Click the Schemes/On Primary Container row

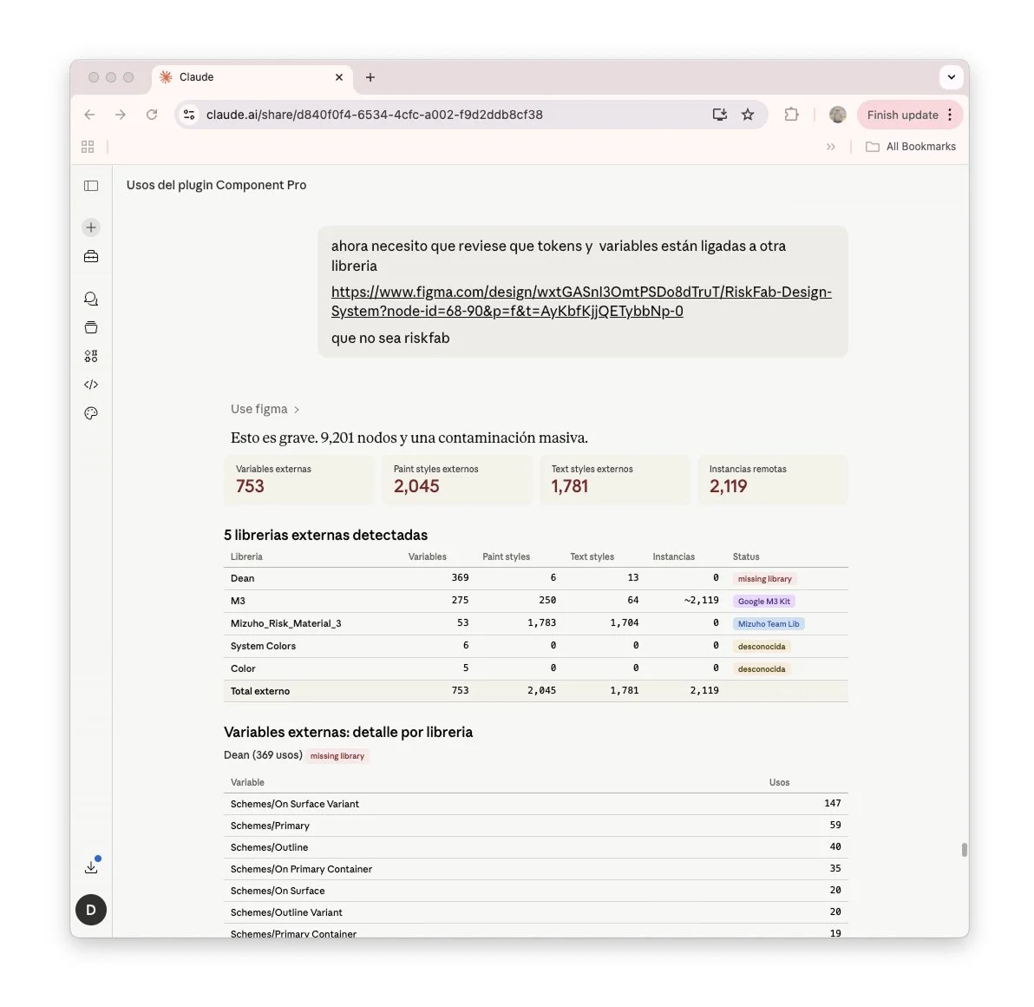pos(535,869)
